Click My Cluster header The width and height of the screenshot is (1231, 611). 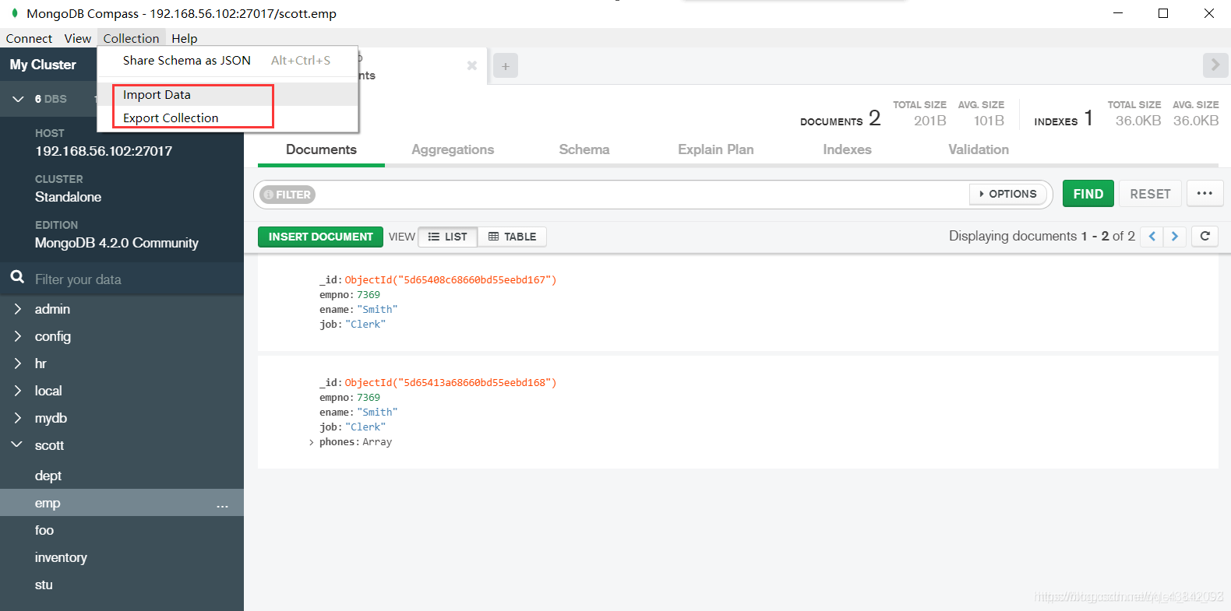tap(43, 65)
